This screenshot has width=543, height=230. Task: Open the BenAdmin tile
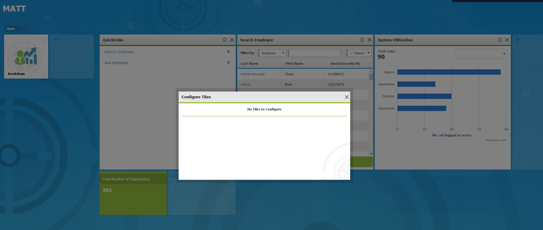click(26, 56)
